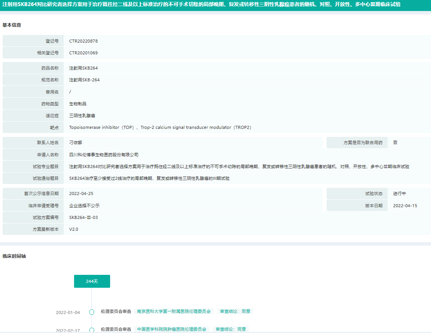Select the timeline marker for 2022-01-04
Screen dimensions: 431x333
pos(92,312)
